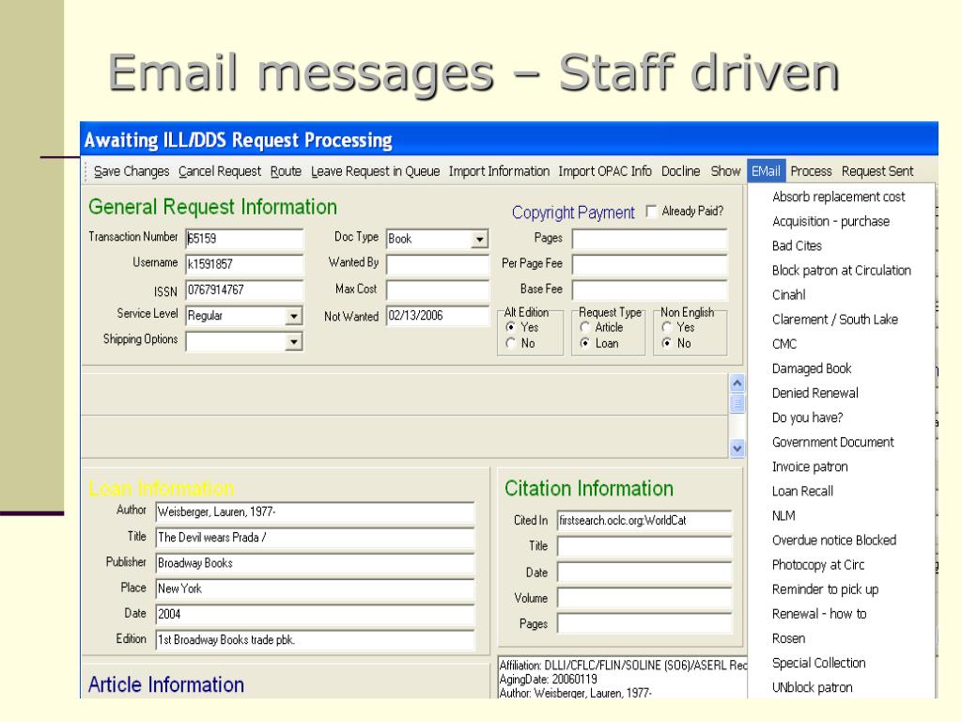
Task: Choose Denied Renewal email
Action: pyautogui.click(x=815, y=393)
